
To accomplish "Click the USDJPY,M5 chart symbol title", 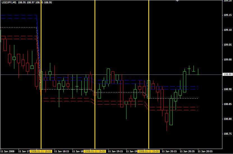I will coord(9,2).
